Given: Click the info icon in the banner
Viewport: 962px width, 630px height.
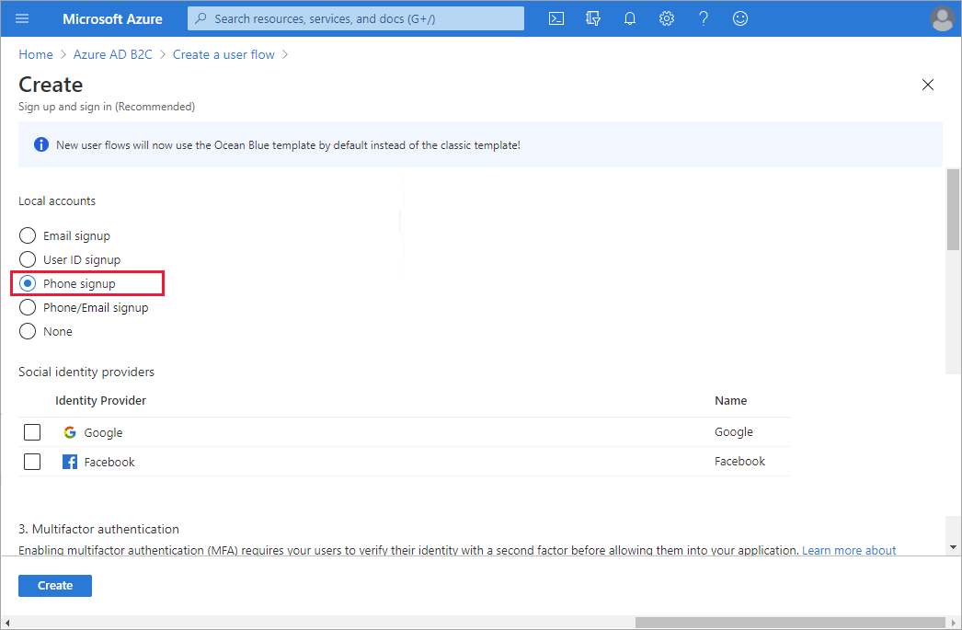Looking at the screenshot, I should click(41, 144).
